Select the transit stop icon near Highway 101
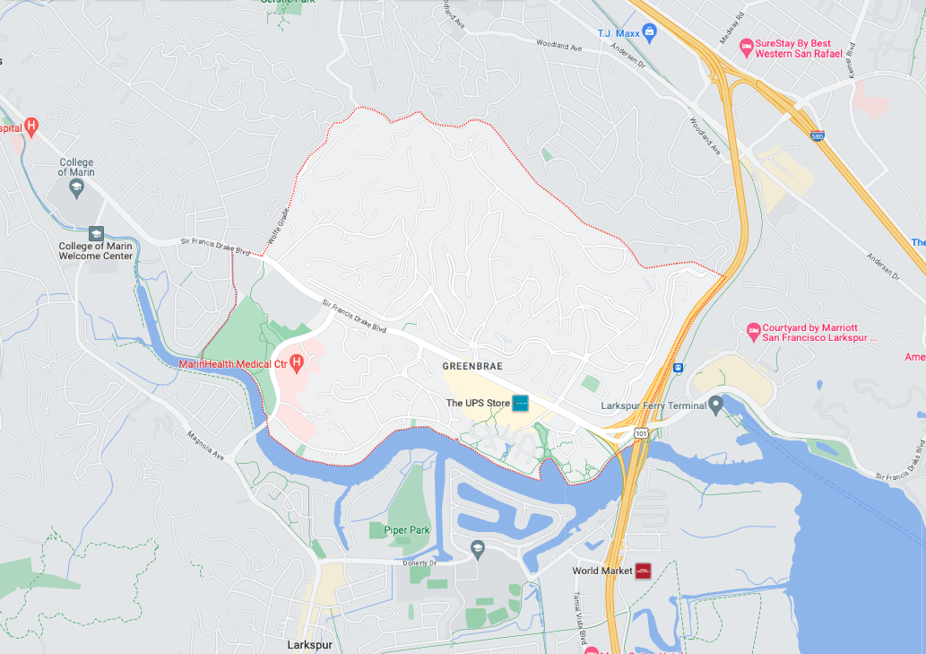 (678, 368)
